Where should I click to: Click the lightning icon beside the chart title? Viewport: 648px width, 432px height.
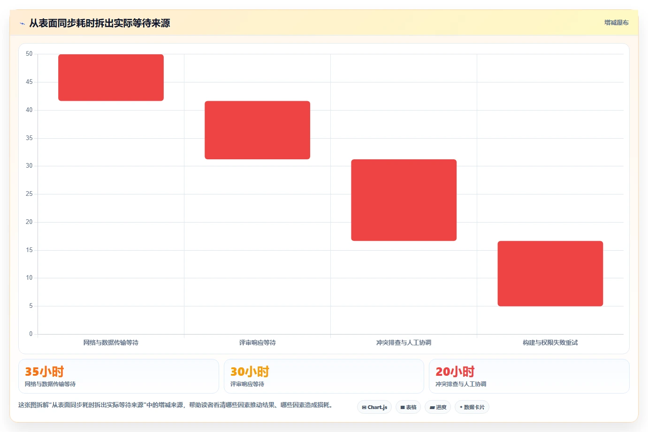[x=22, y=23]
